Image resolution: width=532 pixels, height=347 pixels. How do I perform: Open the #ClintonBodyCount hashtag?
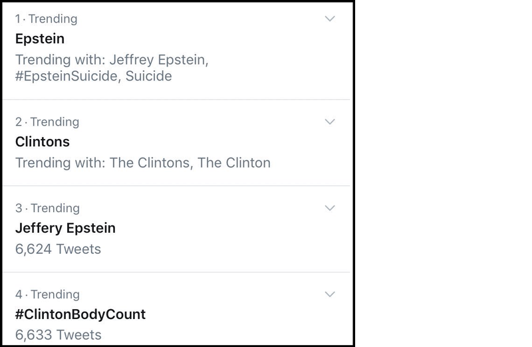[80, 314]
